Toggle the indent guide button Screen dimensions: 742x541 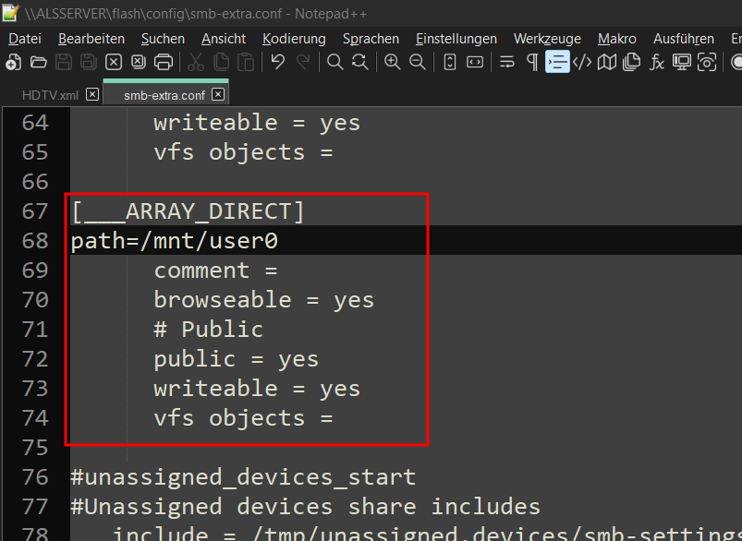click(x=557, y=62)
